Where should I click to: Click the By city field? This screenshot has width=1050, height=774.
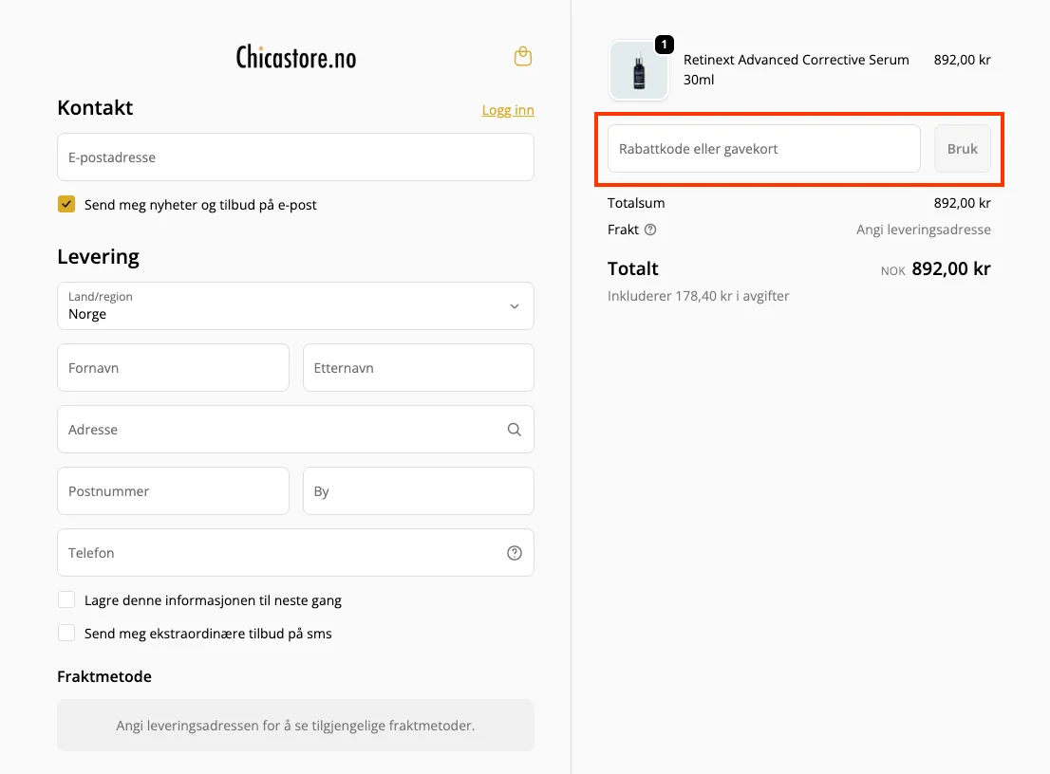click(x=419, y=491)
